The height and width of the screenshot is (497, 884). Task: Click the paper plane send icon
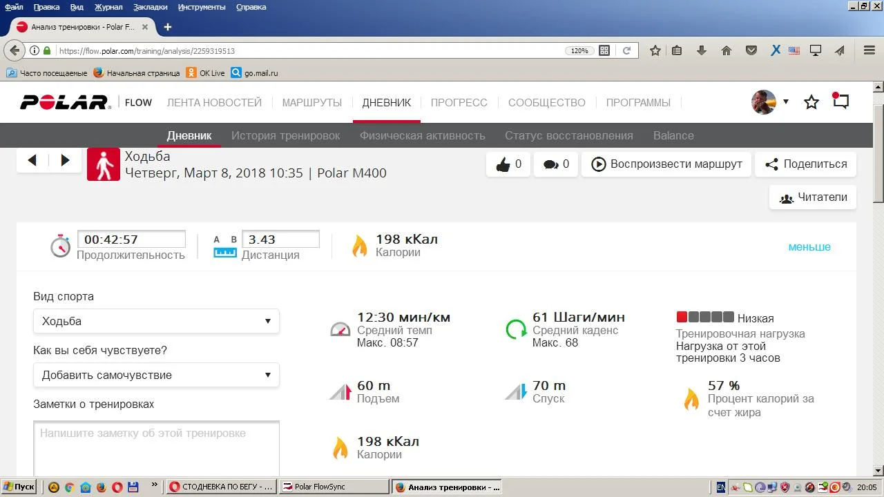[x=840, y=50]
